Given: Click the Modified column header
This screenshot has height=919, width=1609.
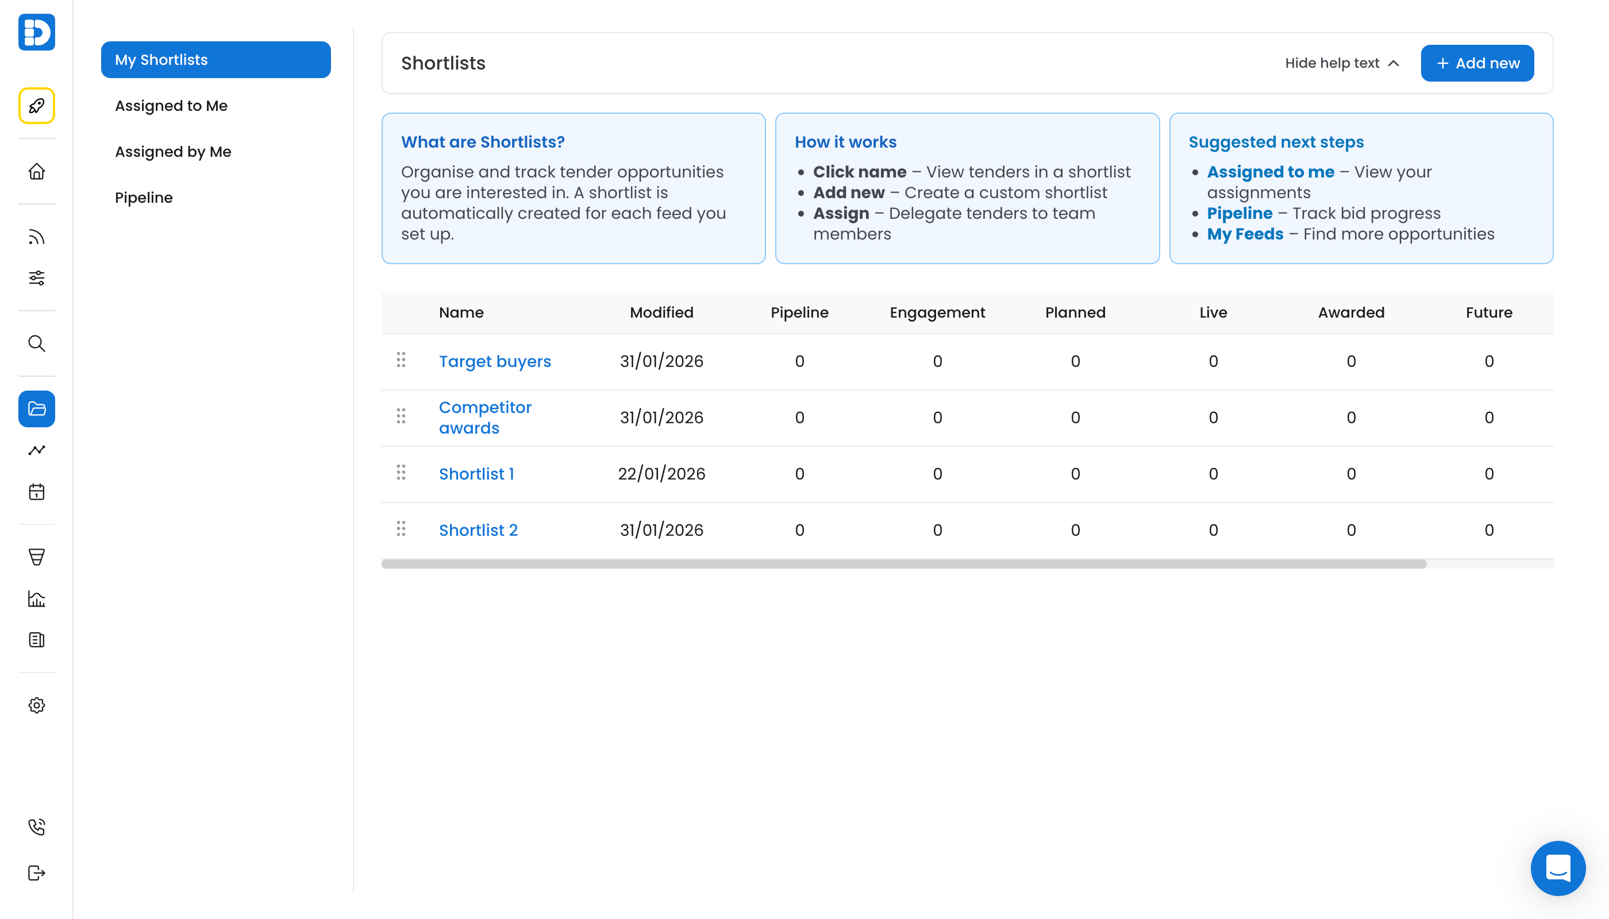Looking at the screenshot, I should point(661,312).
